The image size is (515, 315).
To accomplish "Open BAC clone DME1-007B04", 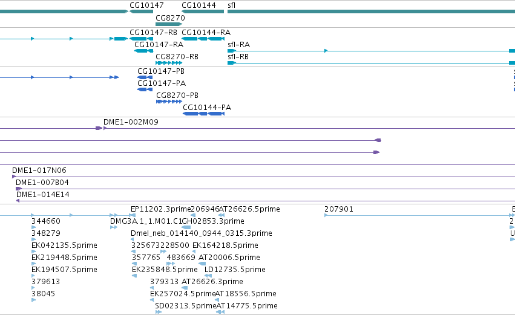I will (x=42, y=183).
